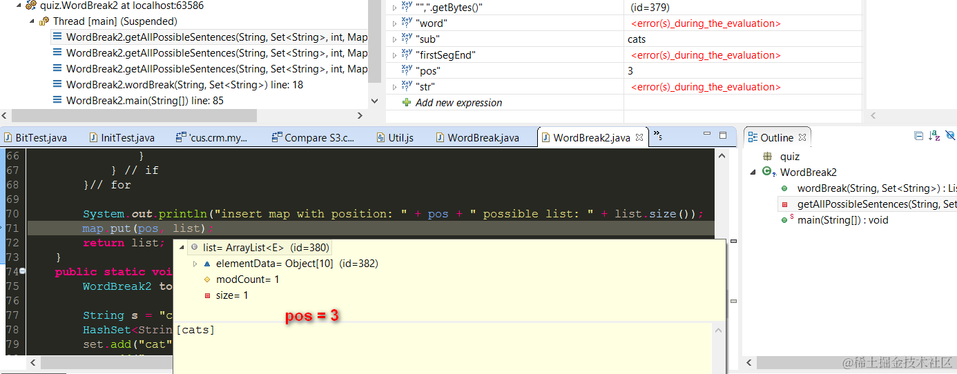Close the WordBreak2.java editor tab
Image resolution: width=957 pixels, height=374 pixels.
[639, 137]
